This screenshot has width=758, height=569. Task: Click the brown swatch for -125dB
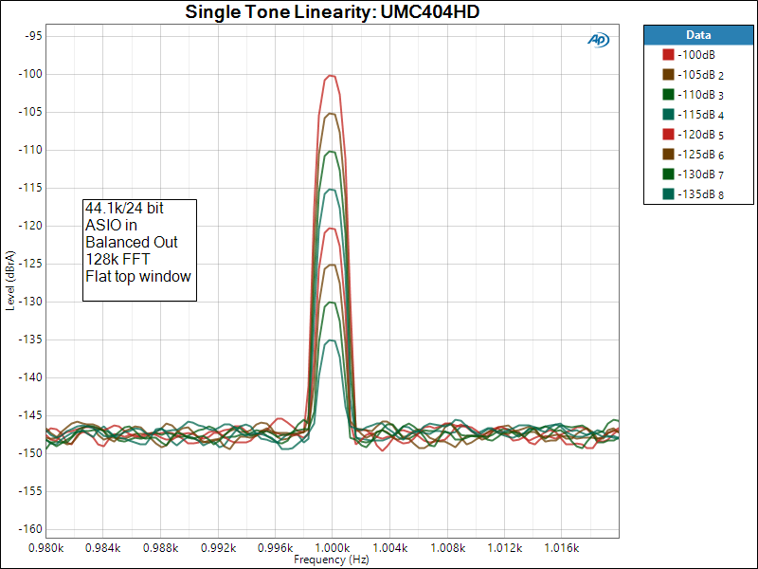668,154
